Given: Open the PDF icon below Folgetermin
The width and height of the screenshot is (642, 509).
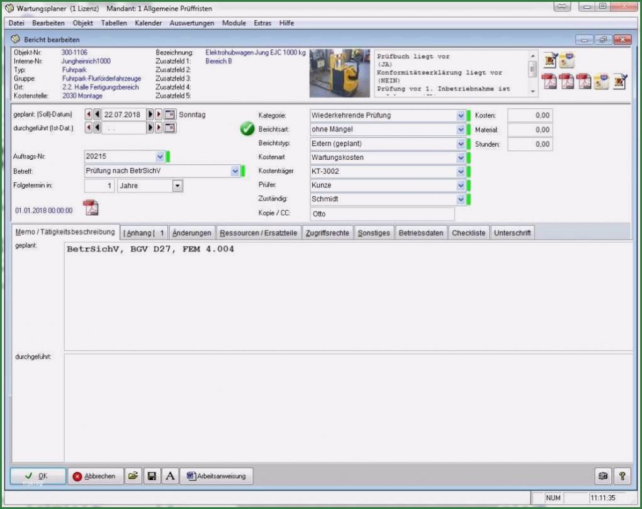Looking at the screenshot, I should coord(91,207).
